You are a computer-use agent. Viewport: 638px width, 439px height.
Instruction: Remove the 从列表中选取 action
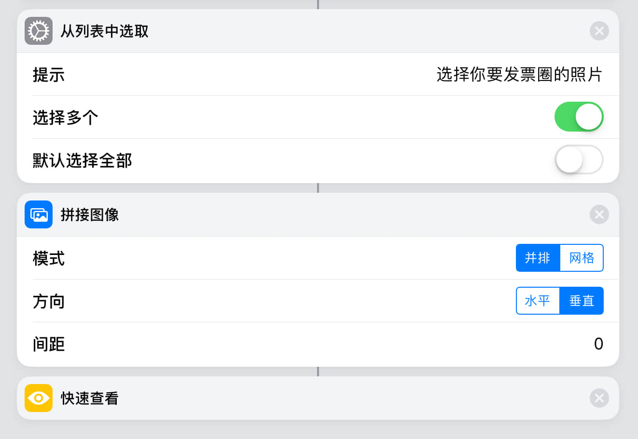[599, 31]
